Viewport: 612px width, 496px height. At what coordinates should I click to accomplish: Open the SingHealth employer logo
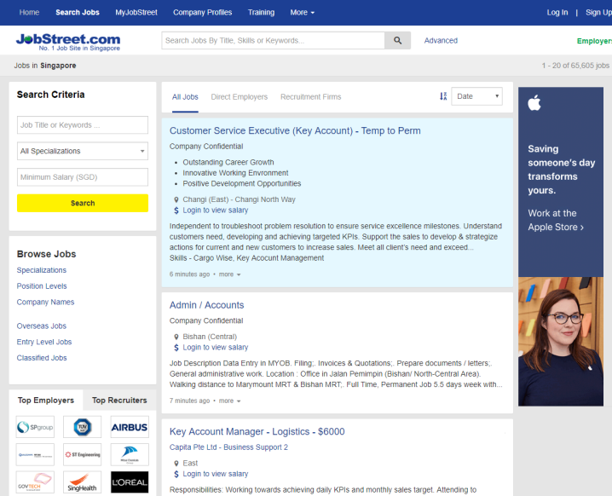pyautogui.click(x=83, y=482)
